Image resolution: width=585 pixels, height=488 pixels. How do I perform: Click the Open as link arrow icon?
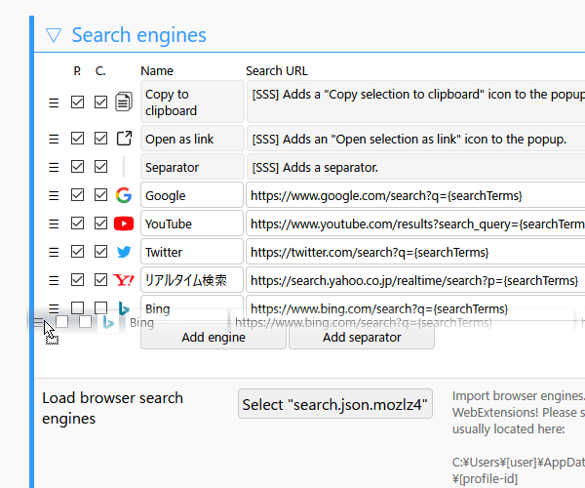tap(124, 139)
